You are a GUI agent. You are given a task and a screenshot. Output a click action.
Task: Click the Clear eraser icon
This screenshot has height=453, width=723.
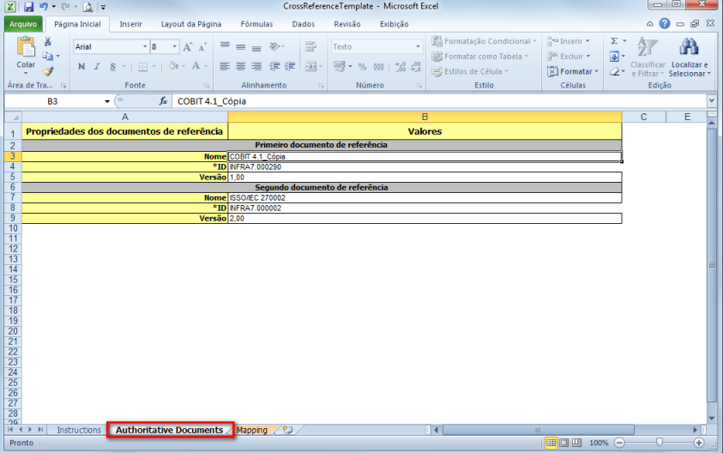(614, 71)
